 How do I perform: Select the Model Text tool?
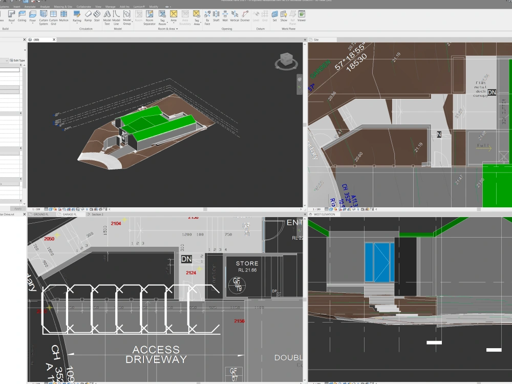coord(108,18)
